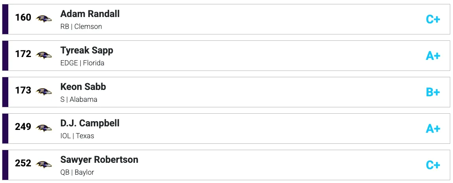
Task: Click Ravens logo beside pick 172
Action: [x=44, y=55]
